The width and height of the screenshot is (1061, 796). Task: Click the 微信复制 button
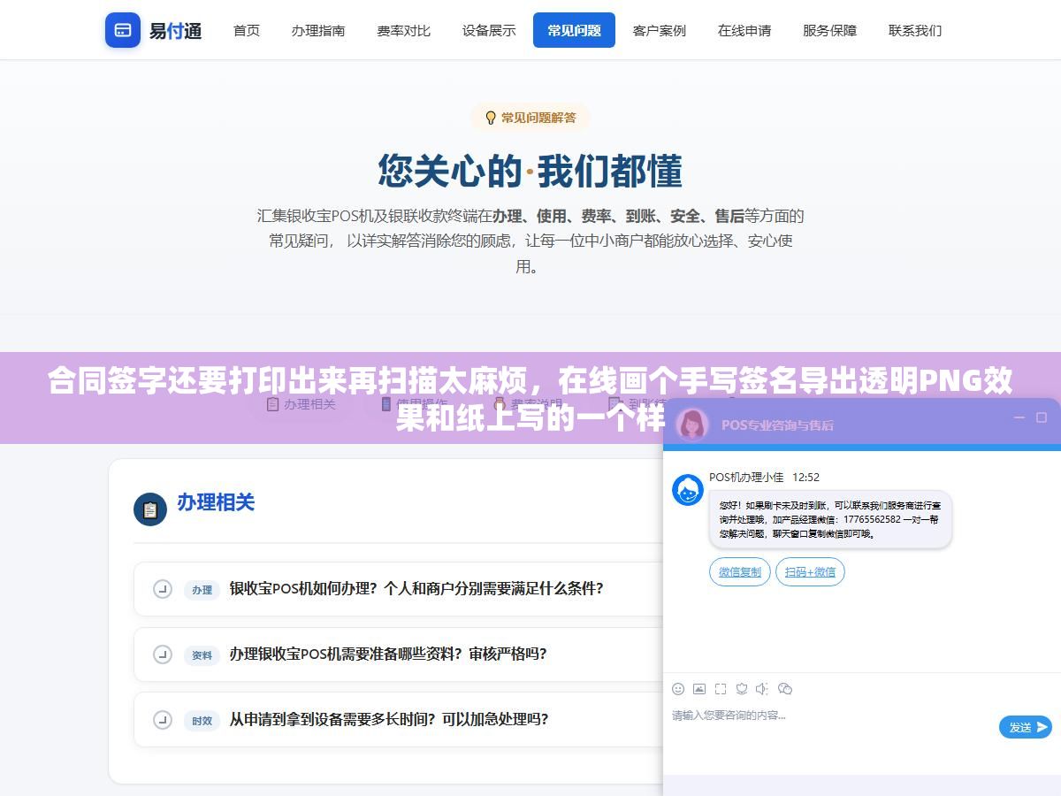point(740,572)
